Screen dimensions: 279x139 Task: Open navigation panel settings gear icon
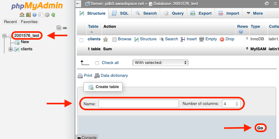pyautogui.click(x=47, y=15)
